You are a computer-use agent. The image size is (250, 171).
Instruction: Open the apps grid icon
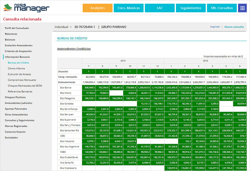242,8
